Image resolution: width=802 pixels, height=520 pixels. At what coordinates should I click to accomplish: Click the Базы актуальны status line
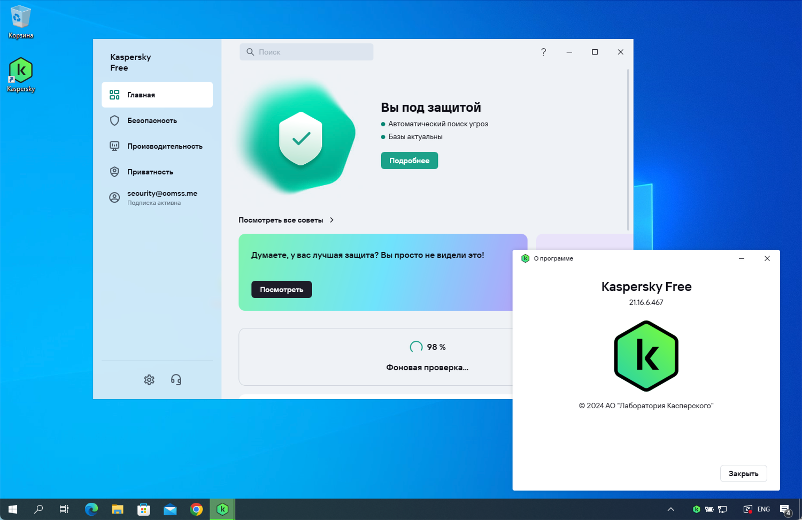(415, 136)
